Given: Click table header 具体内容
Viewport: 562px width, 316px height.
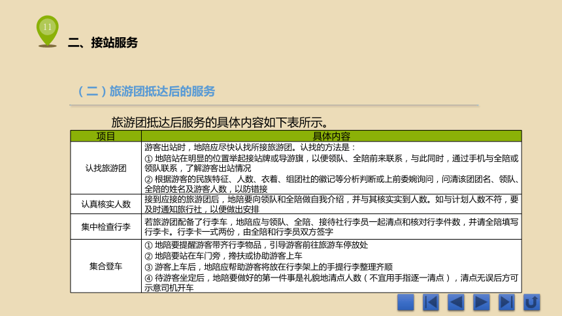Looking at the screenshot, I should pyautogui.click(x=331, y=136).
